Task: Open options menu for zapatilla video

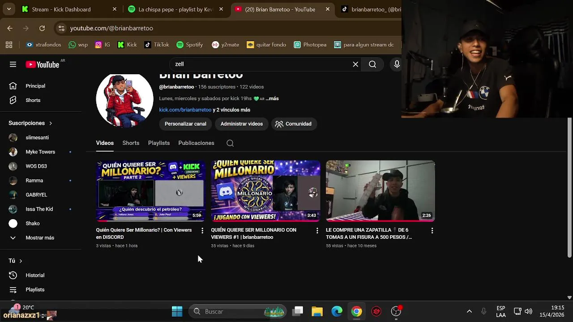Action: click(x=432, y=231)
